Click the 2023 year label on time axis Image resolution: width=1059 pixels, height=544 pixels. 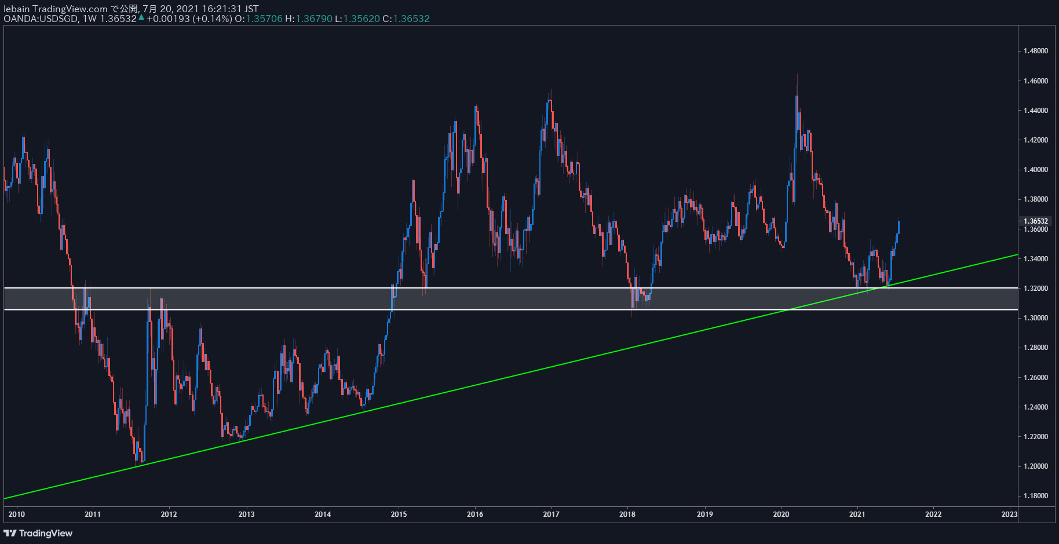pyautogui.click(x=1010, y=514)
